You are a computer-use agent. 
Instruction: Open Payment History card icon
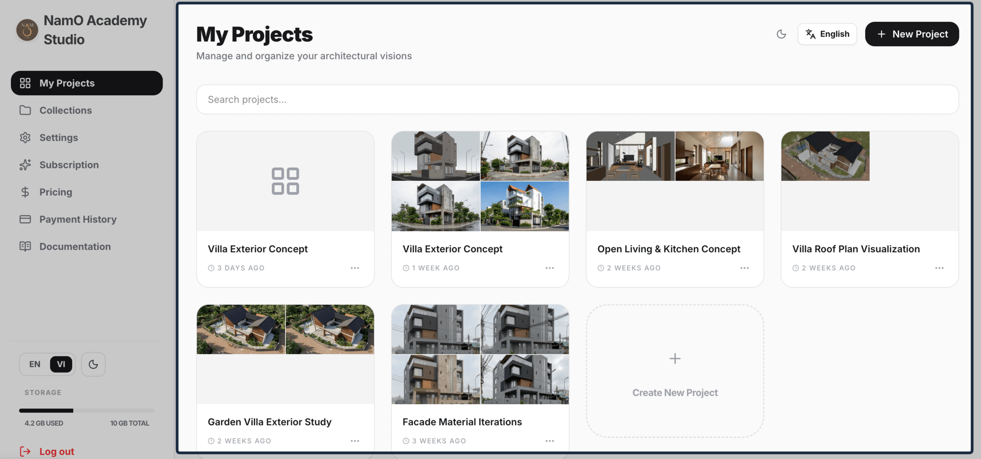pyautogui.click(x=26, y=219)
